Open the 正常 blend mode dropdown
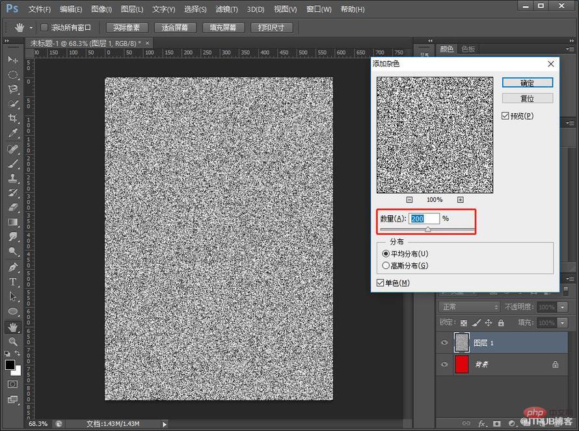Screen dimensions: 579x431 (469, 307)
